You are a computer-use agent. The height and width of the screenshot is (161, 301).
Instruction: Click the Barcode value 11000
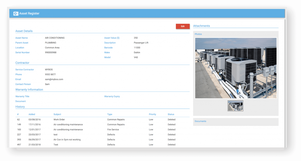click(x=137, y=48)
